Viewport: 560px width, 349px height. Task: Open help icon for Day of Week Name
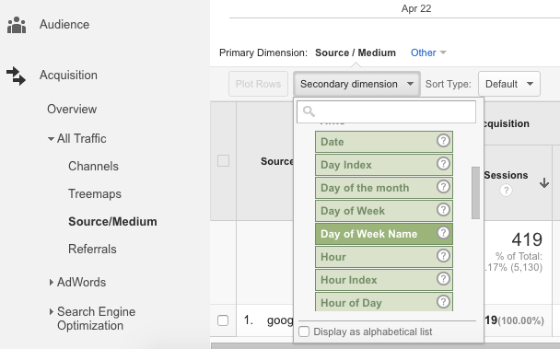click(x=443, y=233)
